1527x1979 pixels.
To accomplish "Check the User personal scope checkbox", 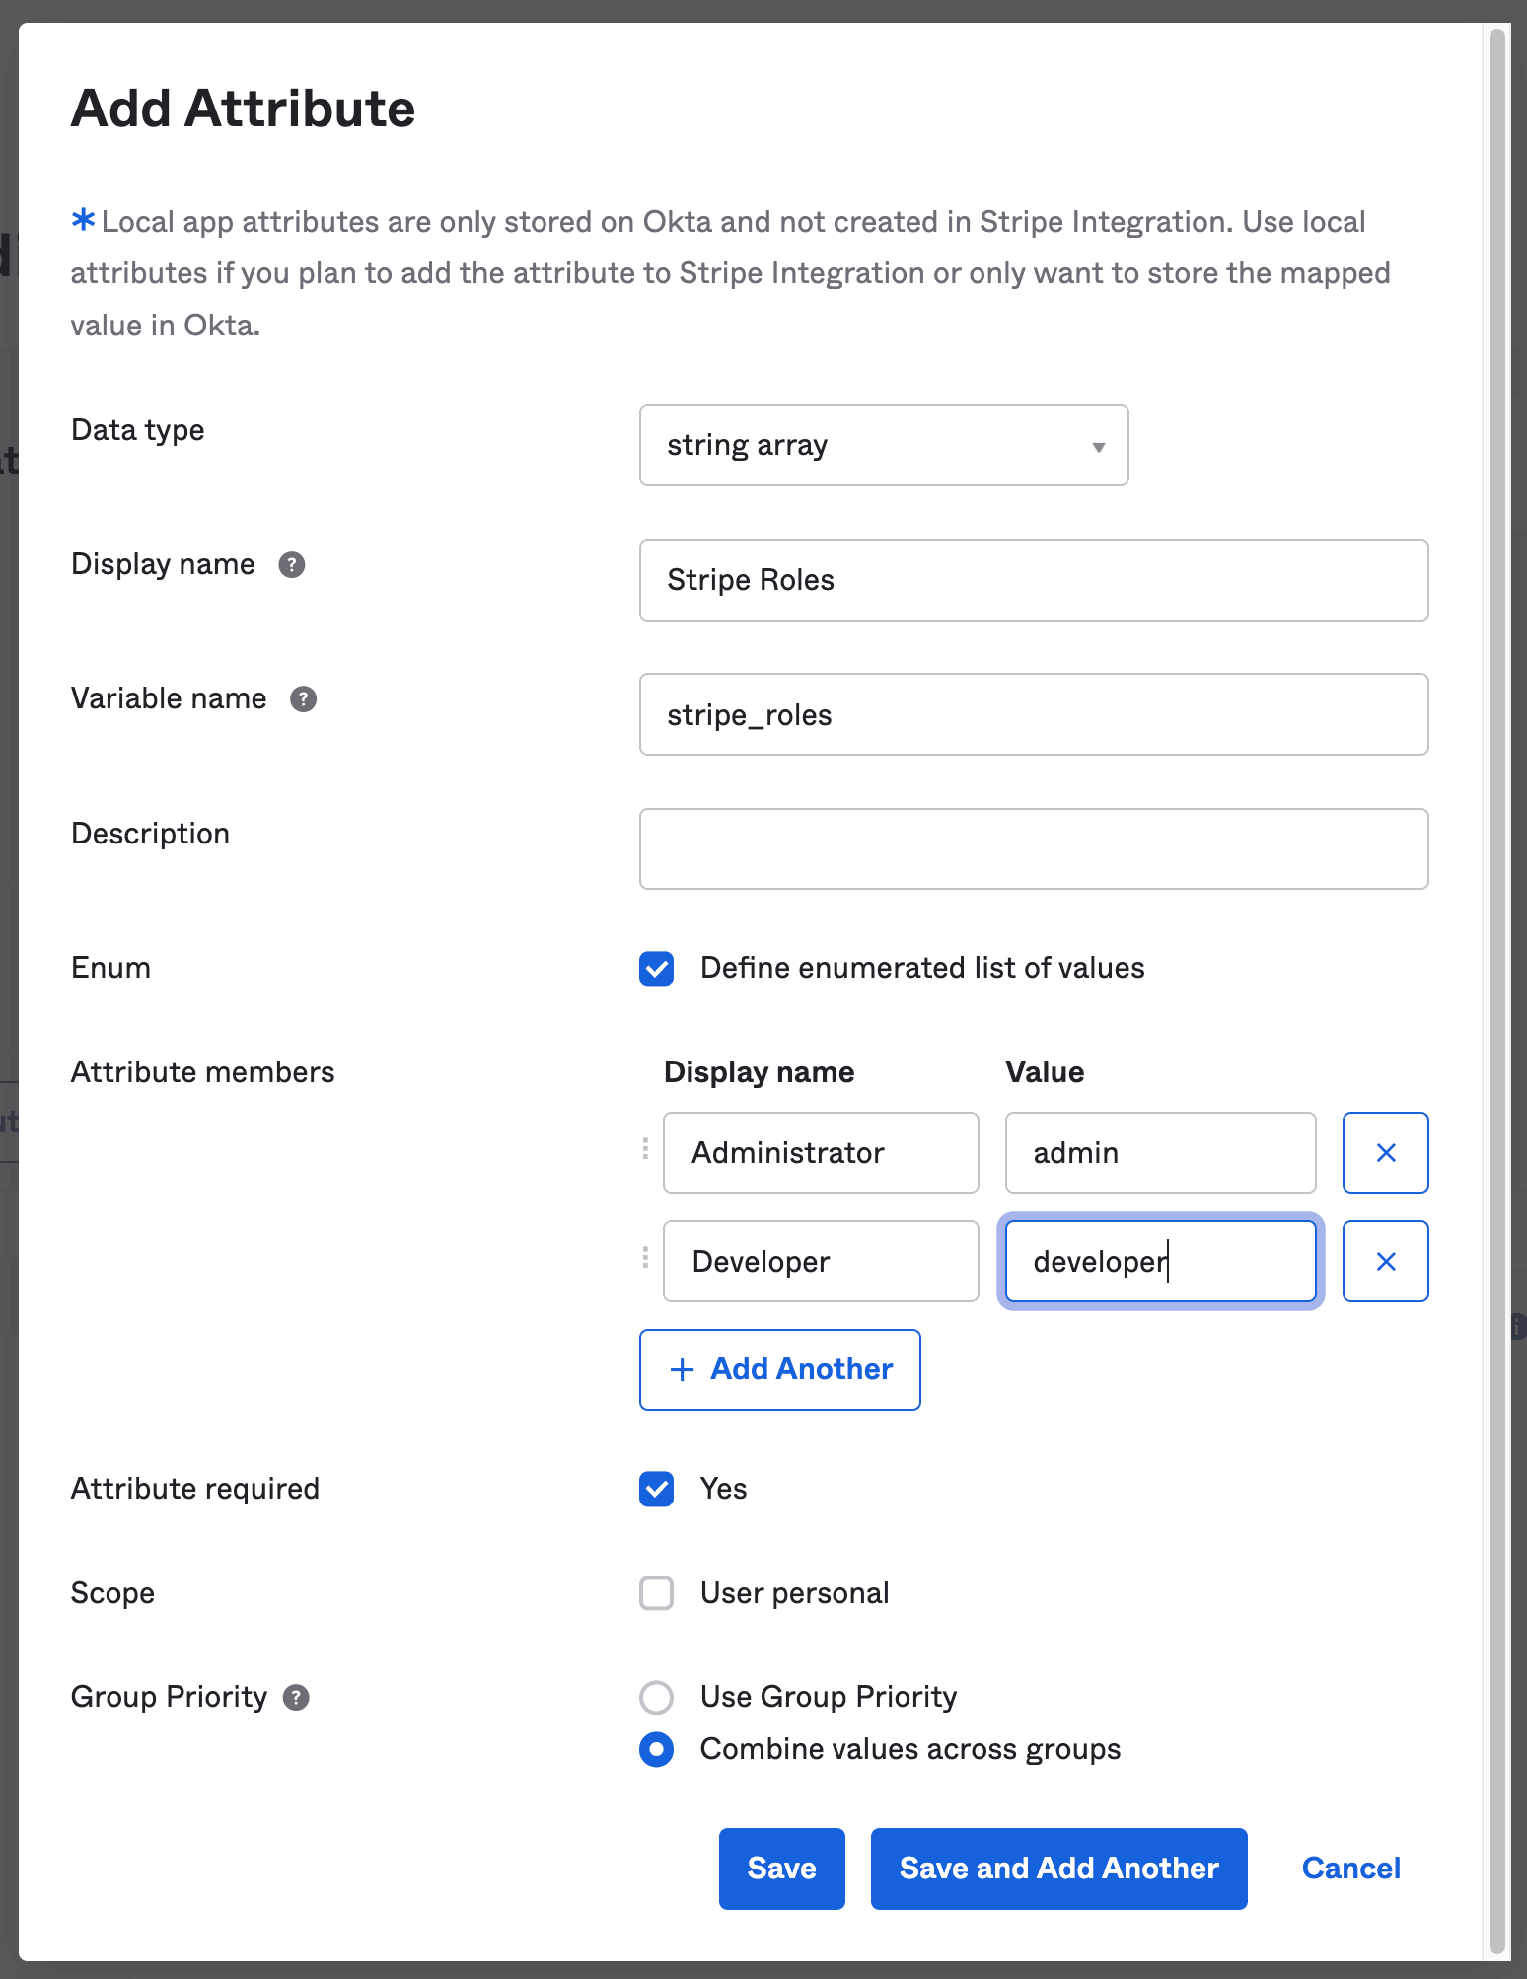I will [x=657, y=1593].
